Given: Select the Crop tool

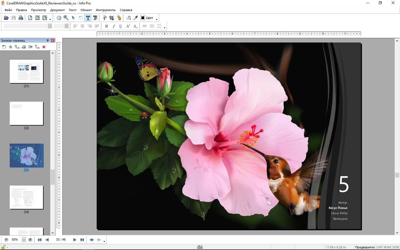Looking at the screenshot, I should tap(112, 18).
